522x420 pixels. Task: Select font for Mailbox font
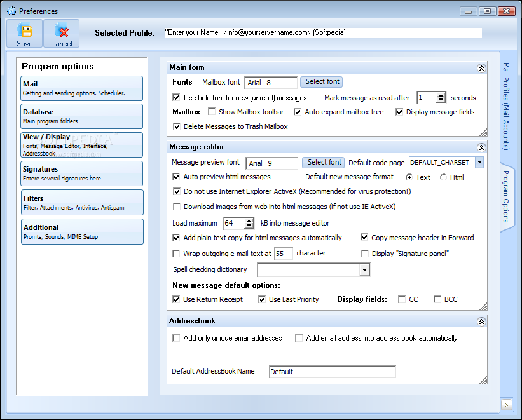click(321, 82)
